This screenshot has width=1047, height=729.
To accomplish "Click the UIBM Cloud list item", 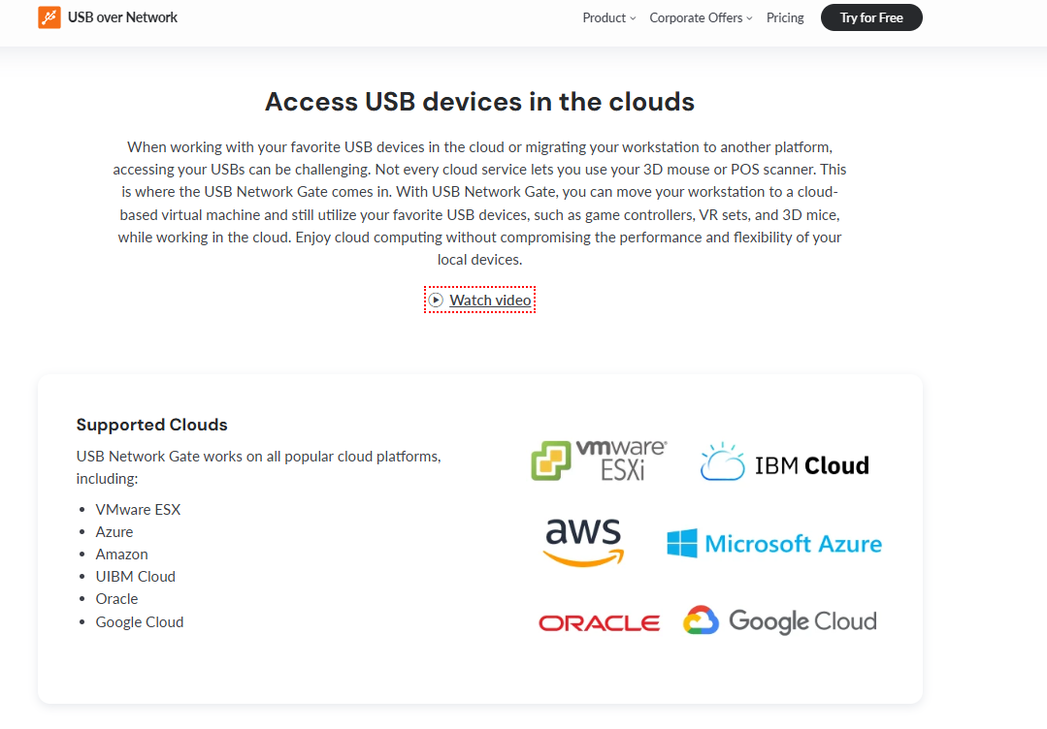I will (135, 576).
